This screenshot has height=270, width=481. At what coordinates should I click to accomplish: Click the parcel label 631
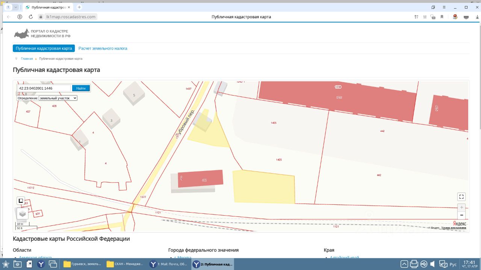pos(38,214)
